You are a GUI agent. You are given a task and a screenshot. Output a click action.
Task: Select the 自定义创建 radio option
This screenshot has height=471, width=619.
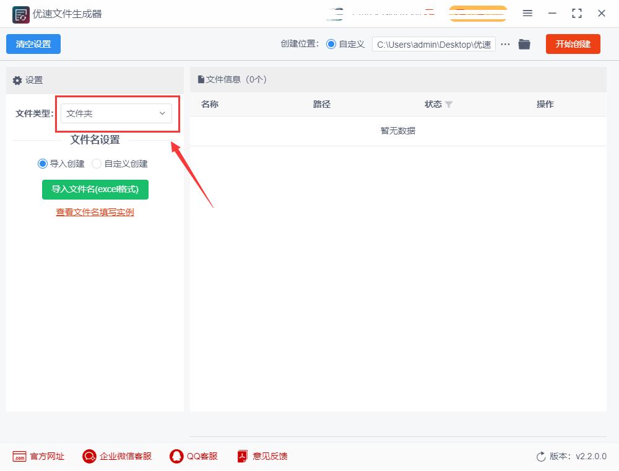tap(97, 164)
